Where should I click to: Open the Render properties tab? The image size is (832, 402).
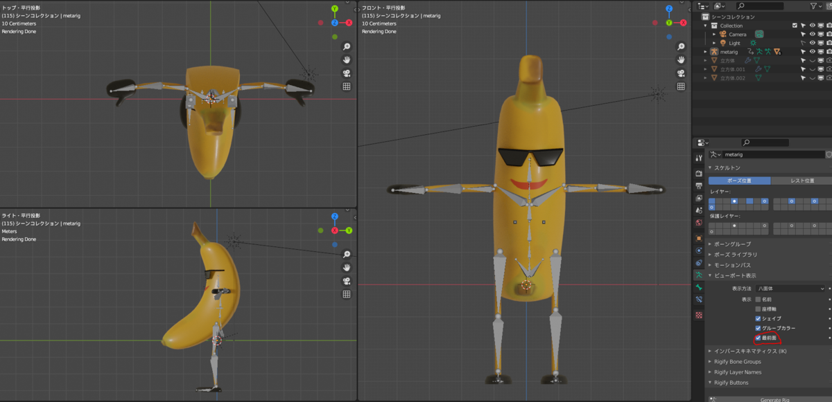click(699, 173)
